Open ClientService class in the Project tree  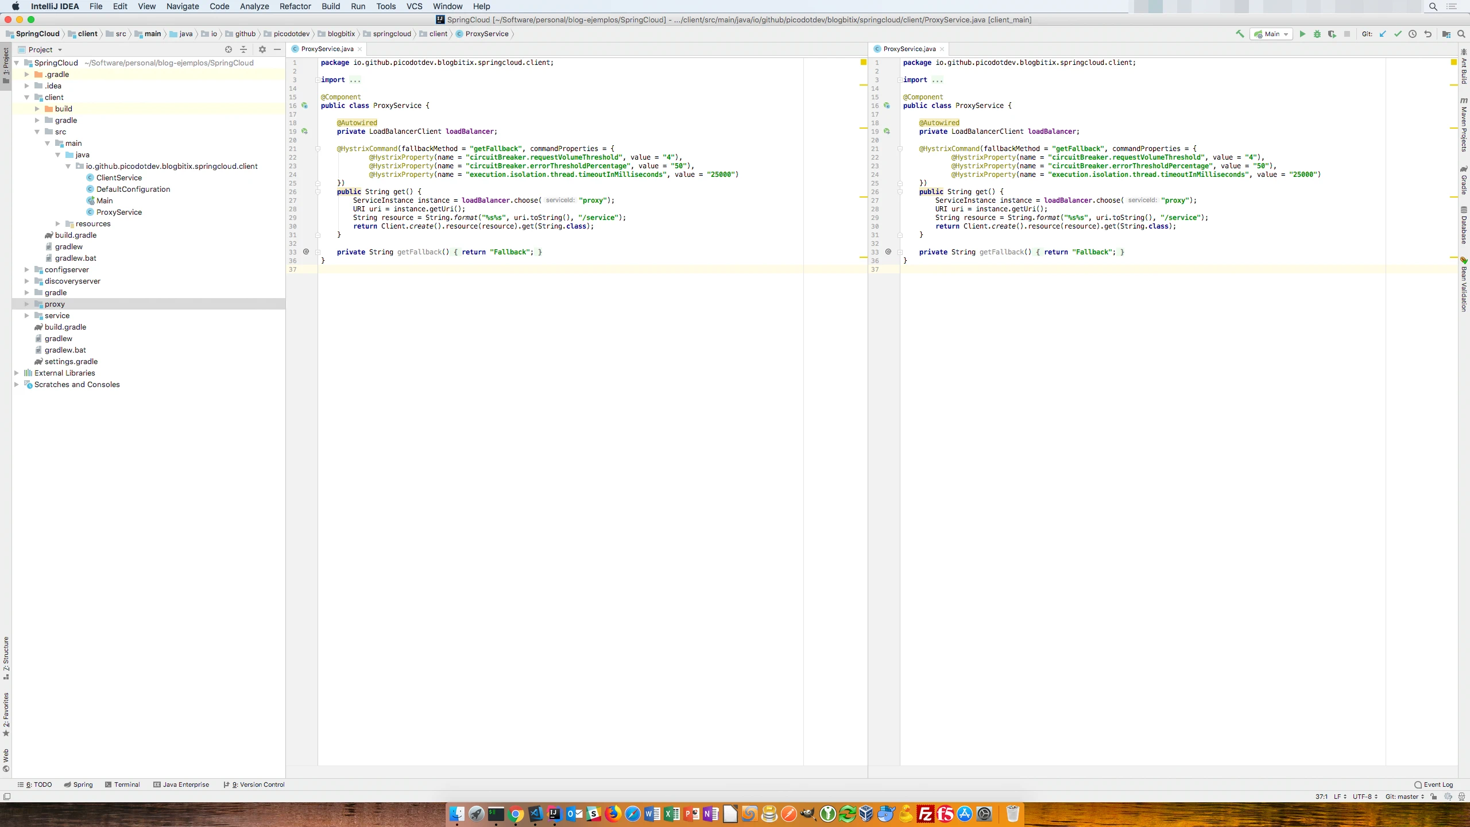point(119,177)
